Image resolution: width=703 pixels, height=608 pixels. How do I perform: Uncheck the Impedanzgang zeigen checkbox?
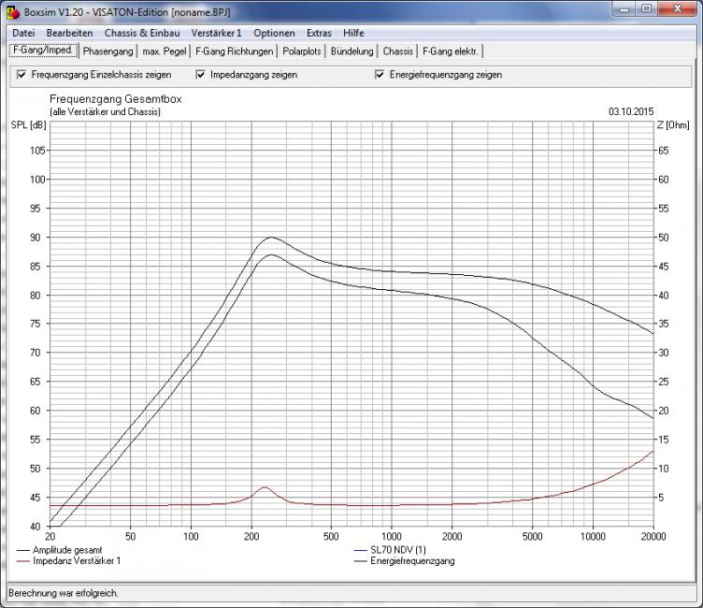[201, 75]
